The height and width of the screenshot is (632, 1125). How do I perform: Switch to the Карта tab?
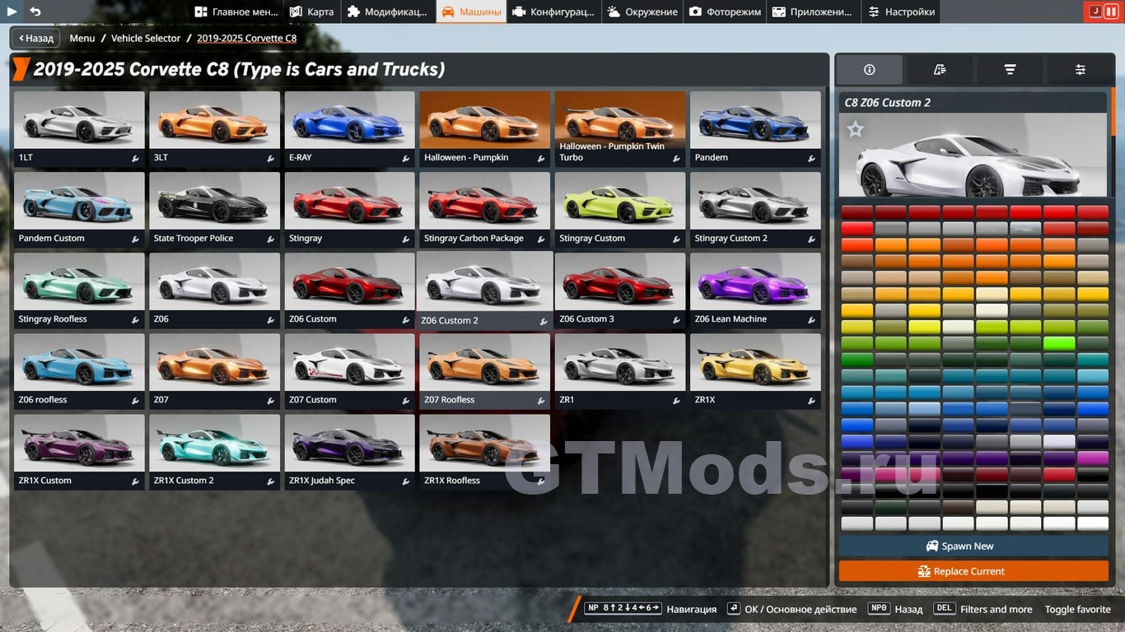click(311, 12)
